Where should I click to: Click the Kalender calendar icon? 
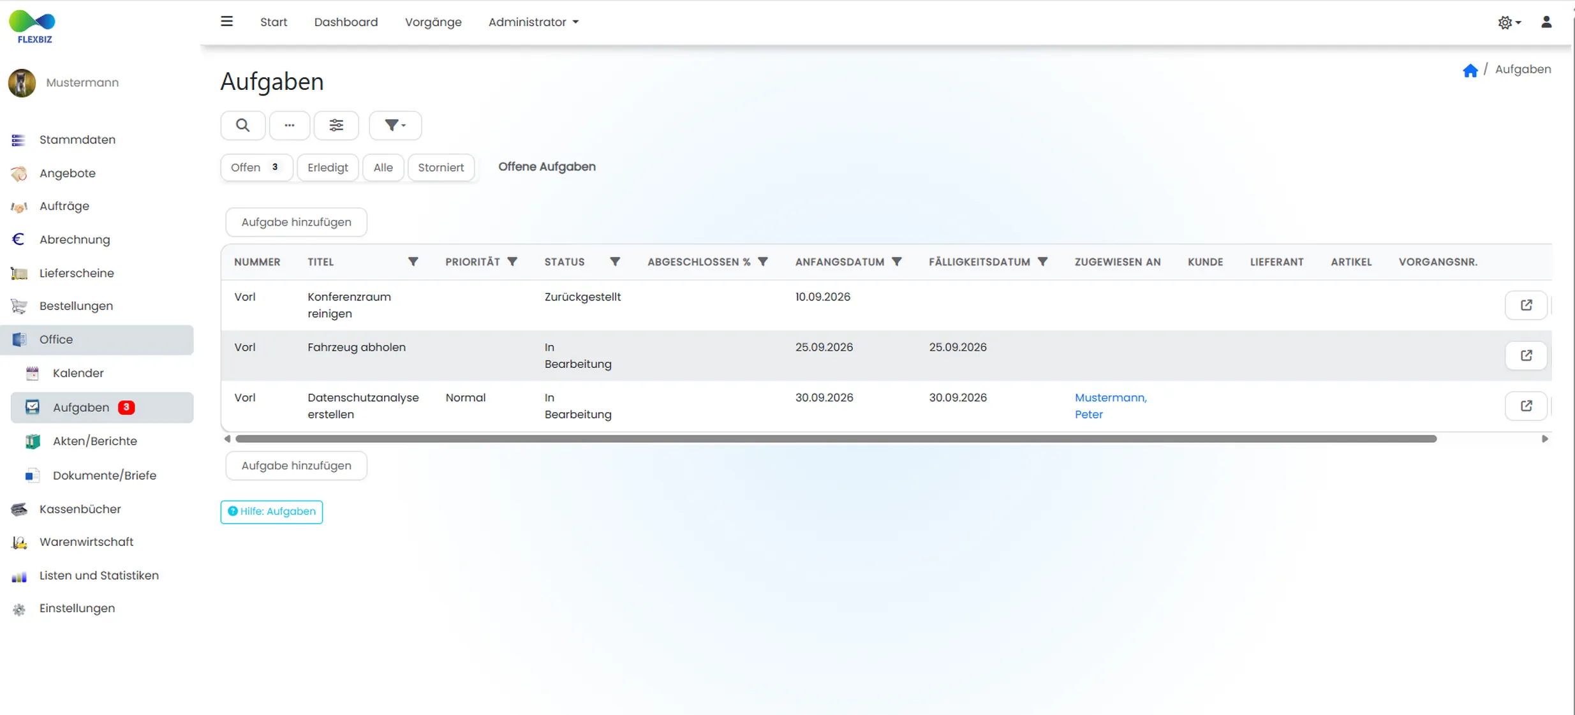click(33, 373)
